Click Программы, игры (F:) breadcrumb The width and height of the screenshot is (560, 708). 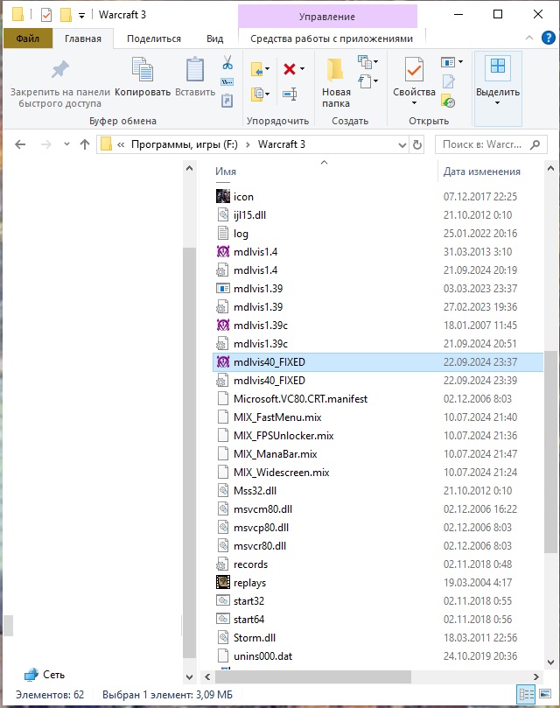point(185,144)
